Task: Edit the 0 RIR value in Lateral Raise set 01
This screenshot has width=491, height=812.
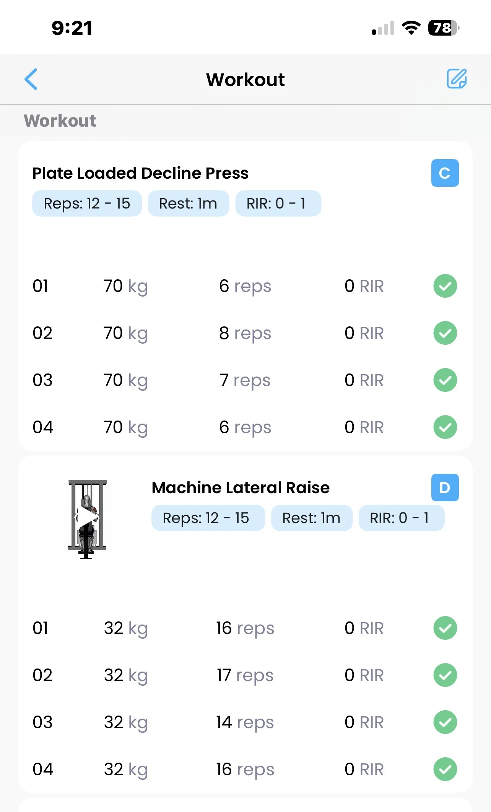Action: click(x=364, y=628)
